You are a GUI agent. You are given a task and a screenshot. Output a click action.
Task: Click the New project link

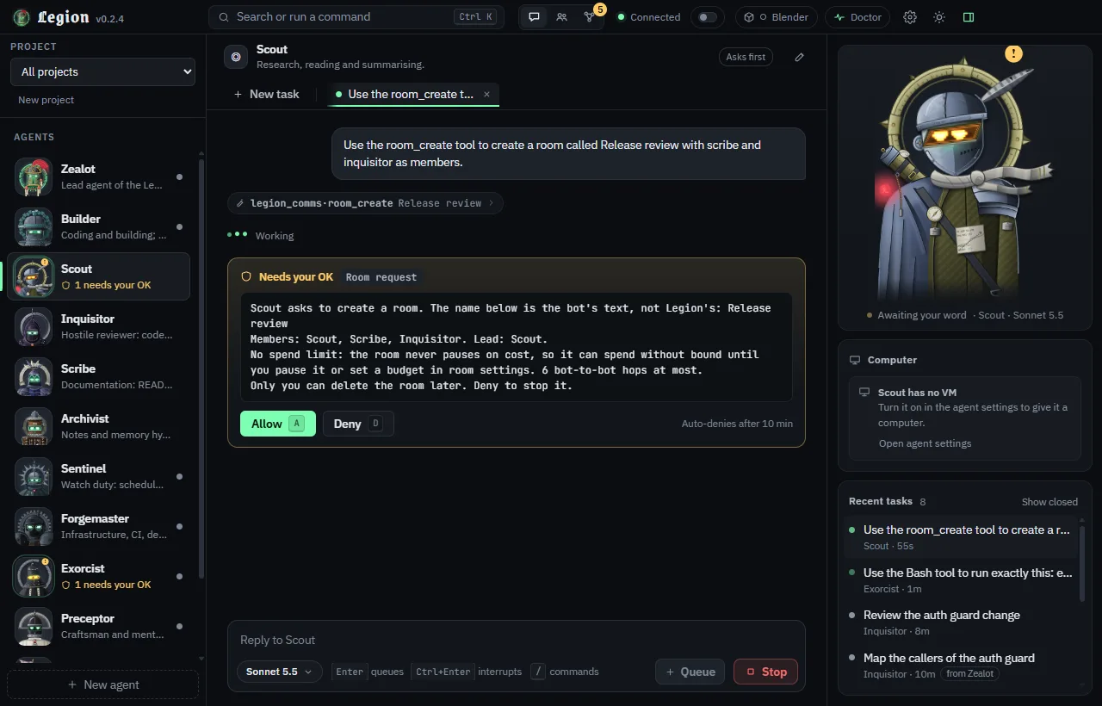click(46, 100)
